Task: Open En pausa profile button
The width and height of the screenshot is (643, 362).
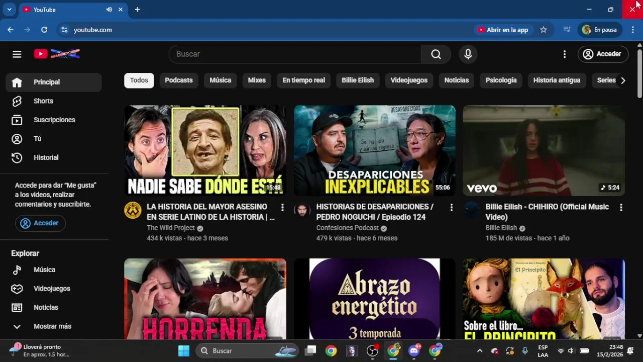Action: (600, 30)
